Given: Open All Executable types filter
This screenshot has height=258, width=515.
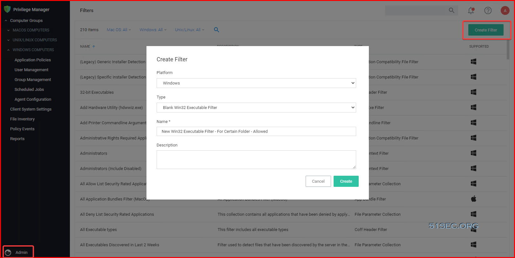Looking at the screenshot, I should pos(98,230).
